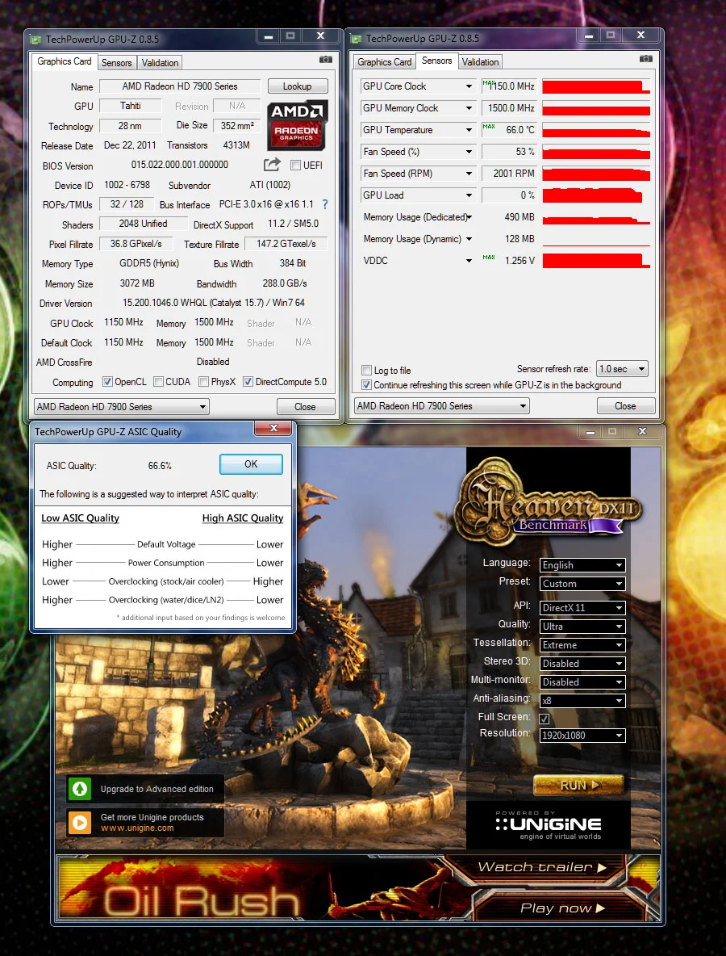
Task: Click the ASIC Quality value 66.6%
Action: [160, 466]
